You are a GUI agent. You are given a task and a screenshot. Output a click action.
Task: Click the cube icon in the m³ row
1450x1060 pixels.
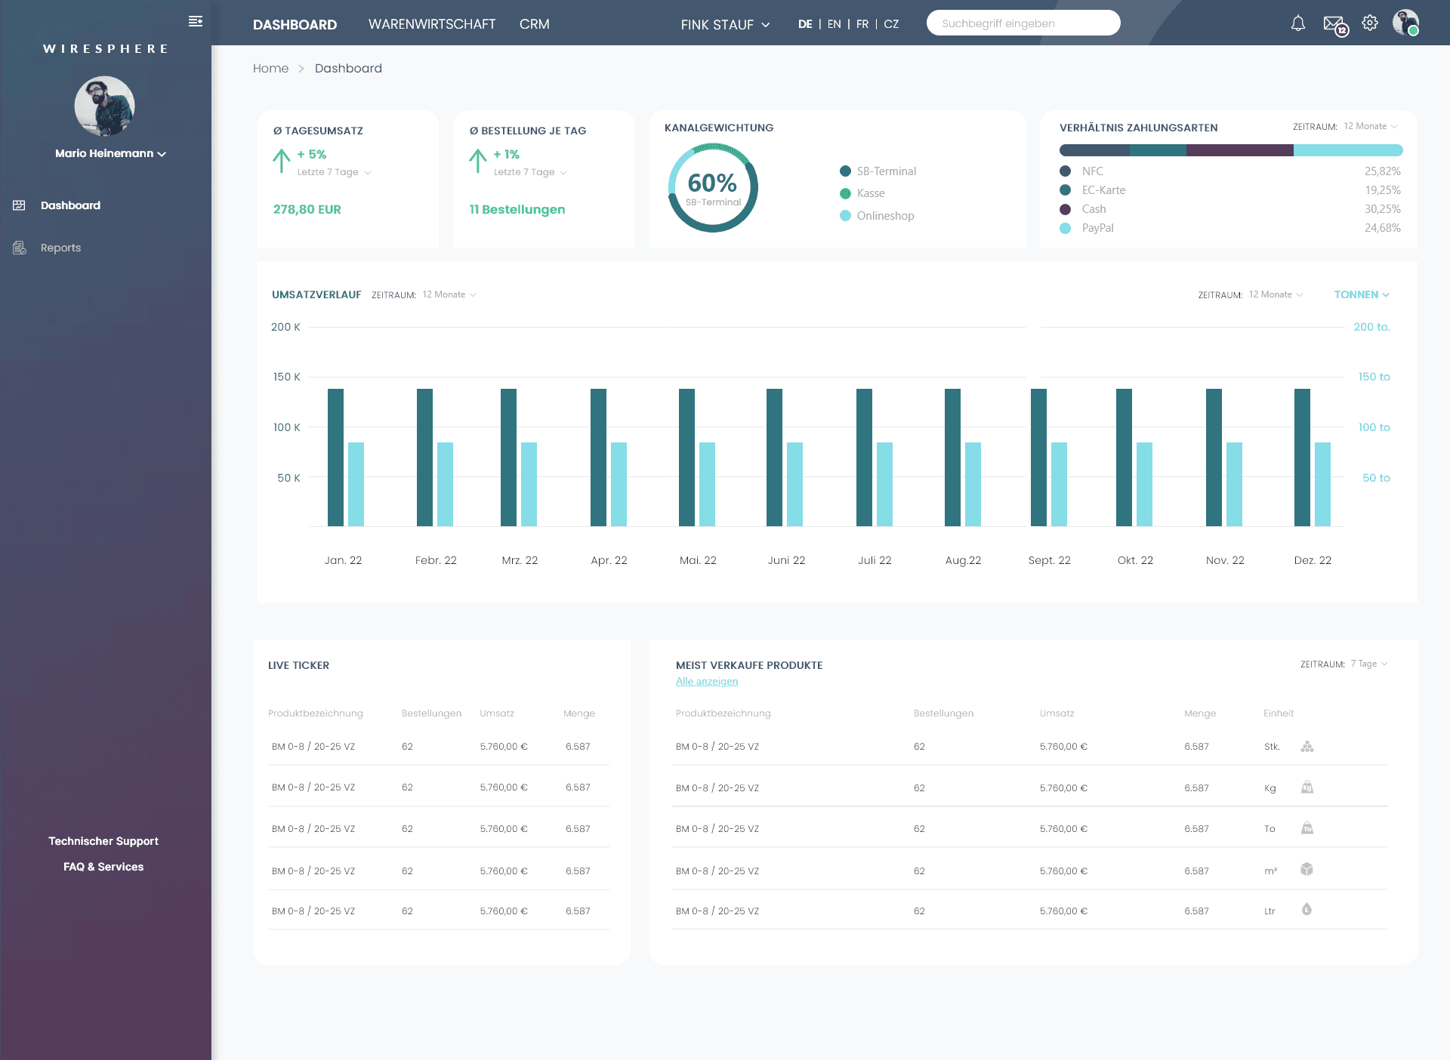(1307, 870)
